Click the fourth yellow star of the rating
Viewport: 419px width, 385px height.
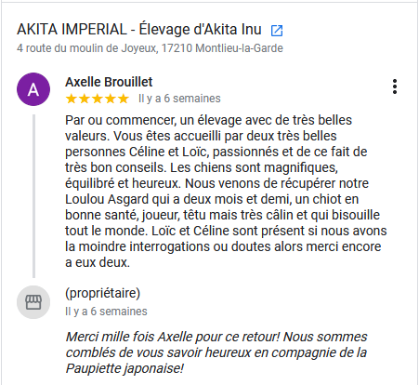tap(111, 99)
